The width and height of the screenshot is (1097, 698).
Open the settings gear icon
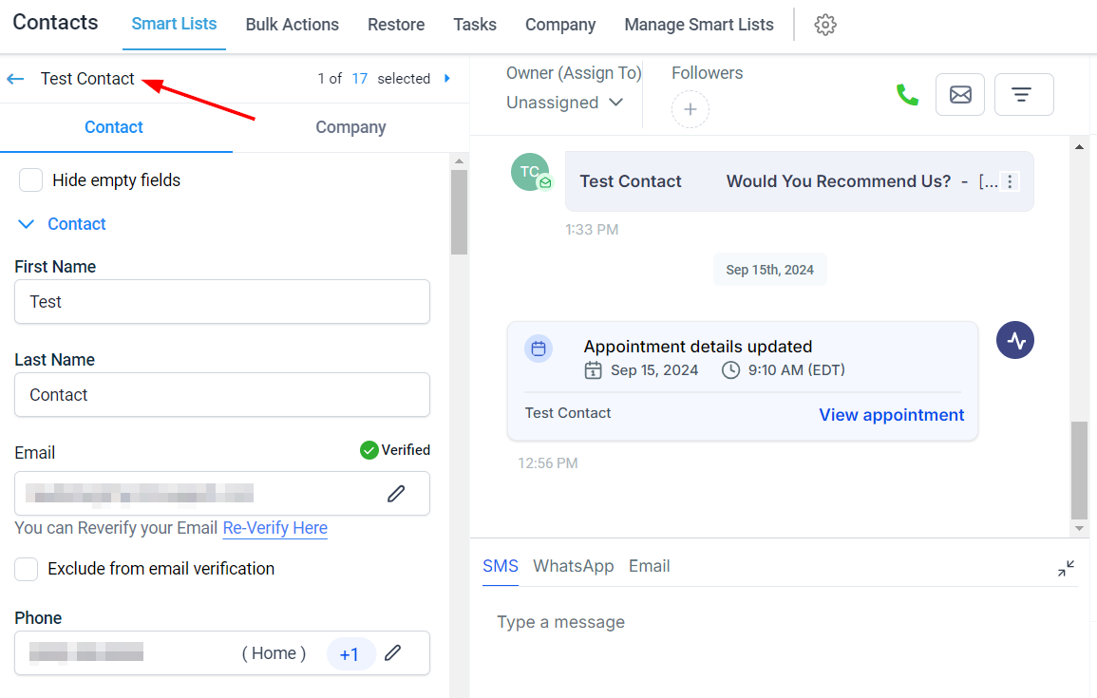tap(825, 25)
